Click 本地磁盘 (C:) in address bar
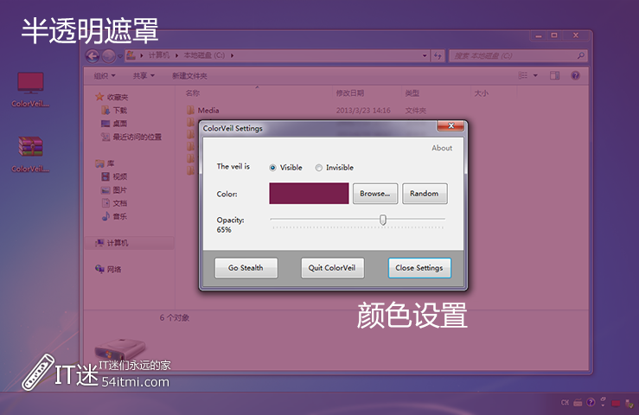Image resolution: width=639 pixels, height=415 pixels. pyautogui.click(x=204, y=55)
